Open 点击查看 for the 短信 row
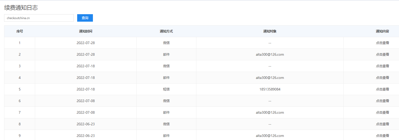Viewport: 399px width, 140px height. (382, 89)
